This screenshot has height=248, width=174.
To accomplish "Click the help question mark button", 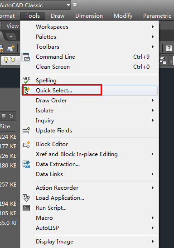I will tap(169, 48).
